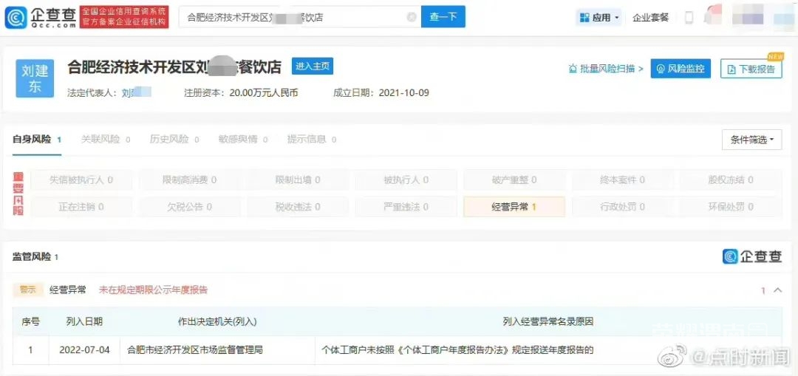Open the mobile phone icon in the header

689,18
